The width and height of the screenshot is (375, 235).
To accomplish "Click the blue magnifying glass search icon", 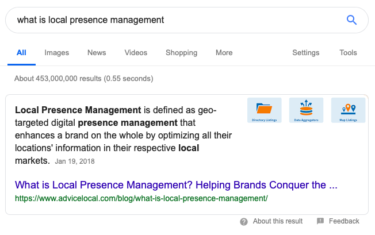I will point(351,20).
